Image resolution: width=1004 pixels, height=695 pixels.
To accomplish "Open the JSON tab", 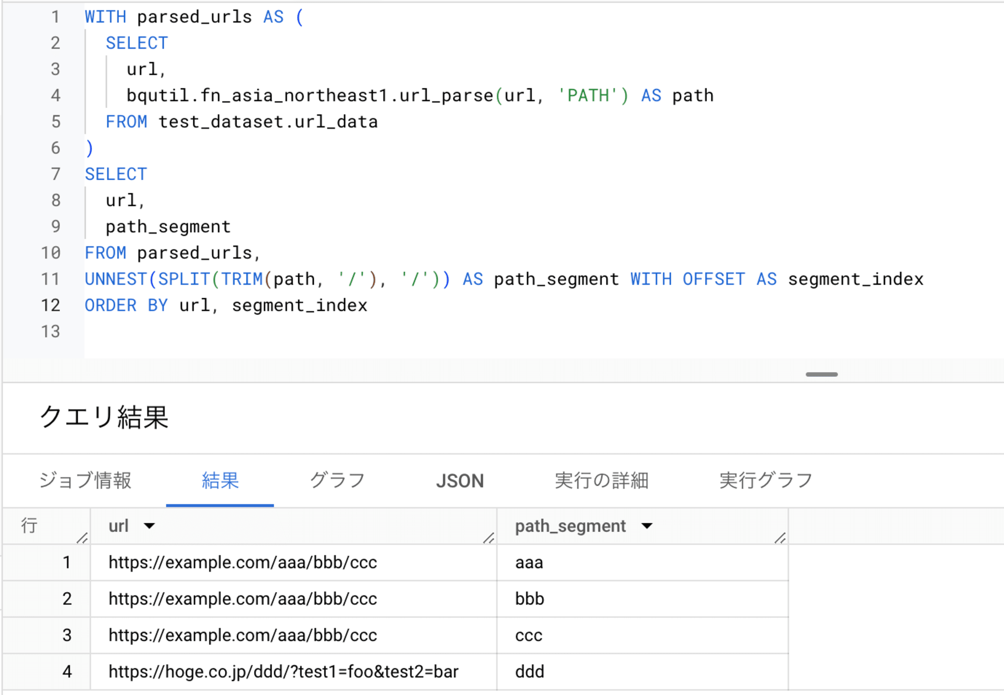I will coord(459,481).
